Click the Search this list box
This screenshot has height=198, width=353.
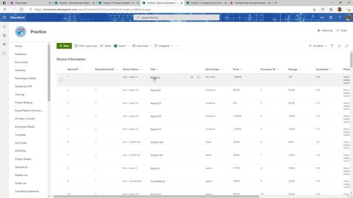(x=176, y=18)
